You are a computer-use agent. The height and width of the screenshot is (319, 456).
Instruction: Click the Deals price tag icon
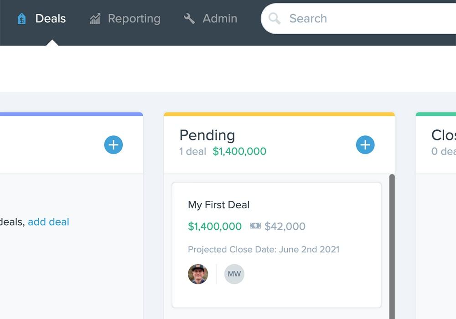tap(22, 19)
